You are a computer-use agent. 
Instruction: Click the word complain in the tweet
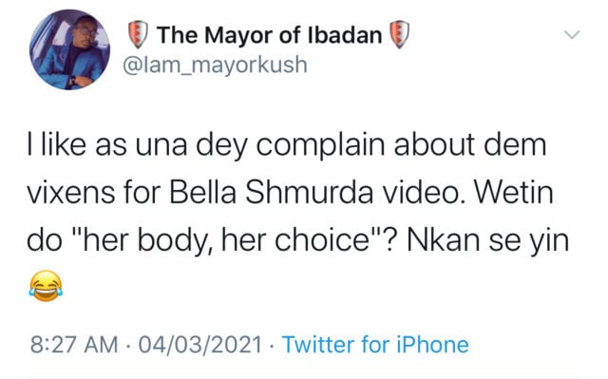pyautogui.click(x=321, y=145)
